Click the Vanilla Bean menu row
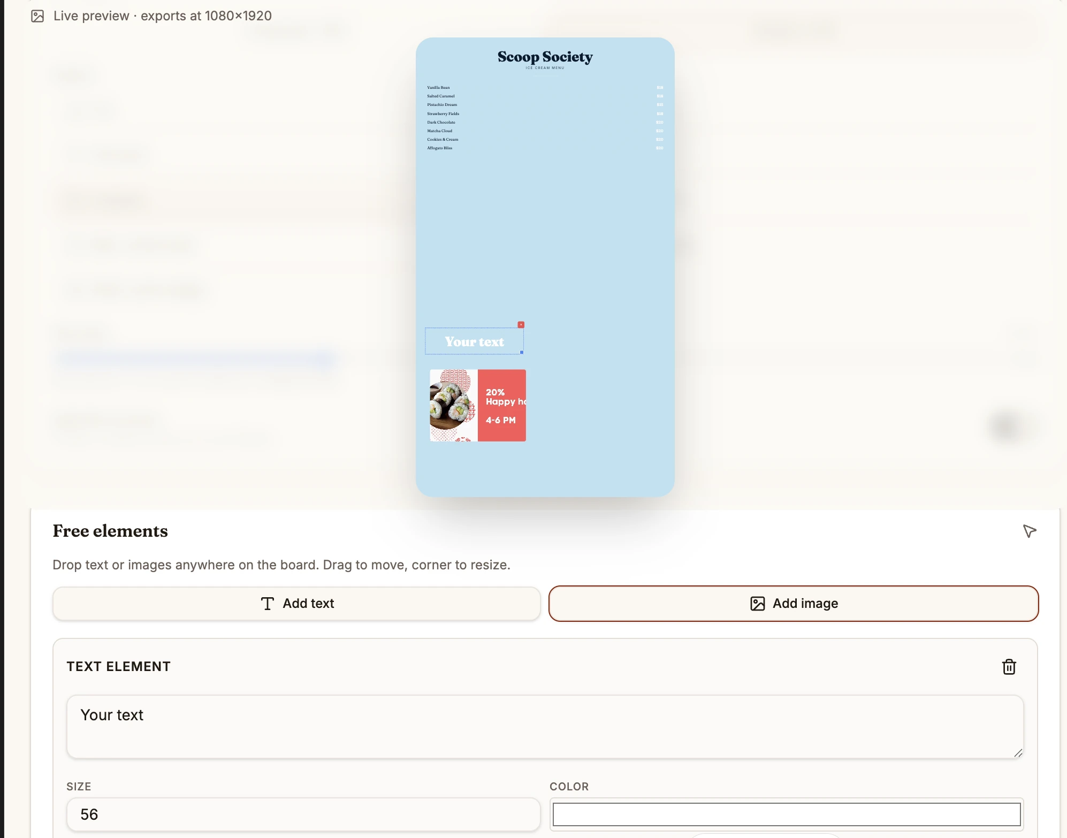 pos(545,88)
